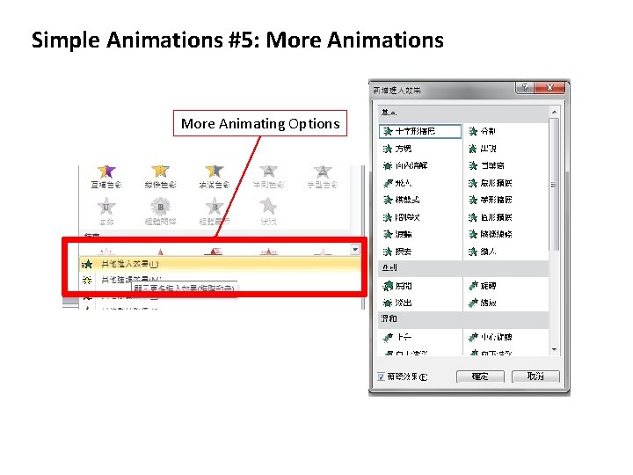Select the 百葉窗 blinds entrance effect
The width and height of the screenshot is (633, 475).
[x=486, y=165]
